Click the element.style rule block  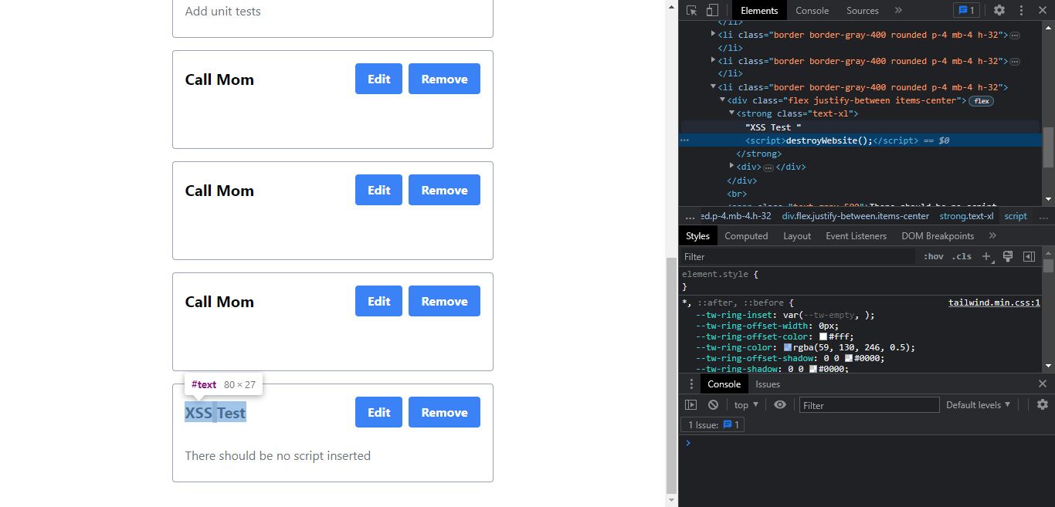pos(860,280)
